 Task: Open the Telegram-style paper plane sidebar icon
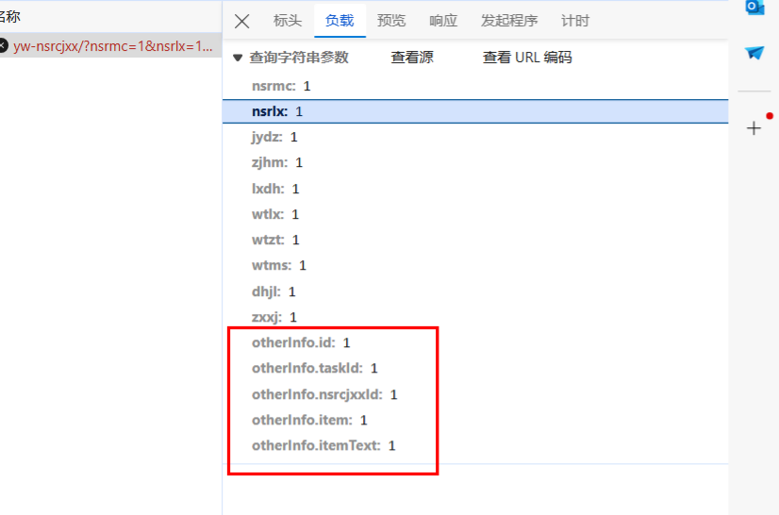754,53
